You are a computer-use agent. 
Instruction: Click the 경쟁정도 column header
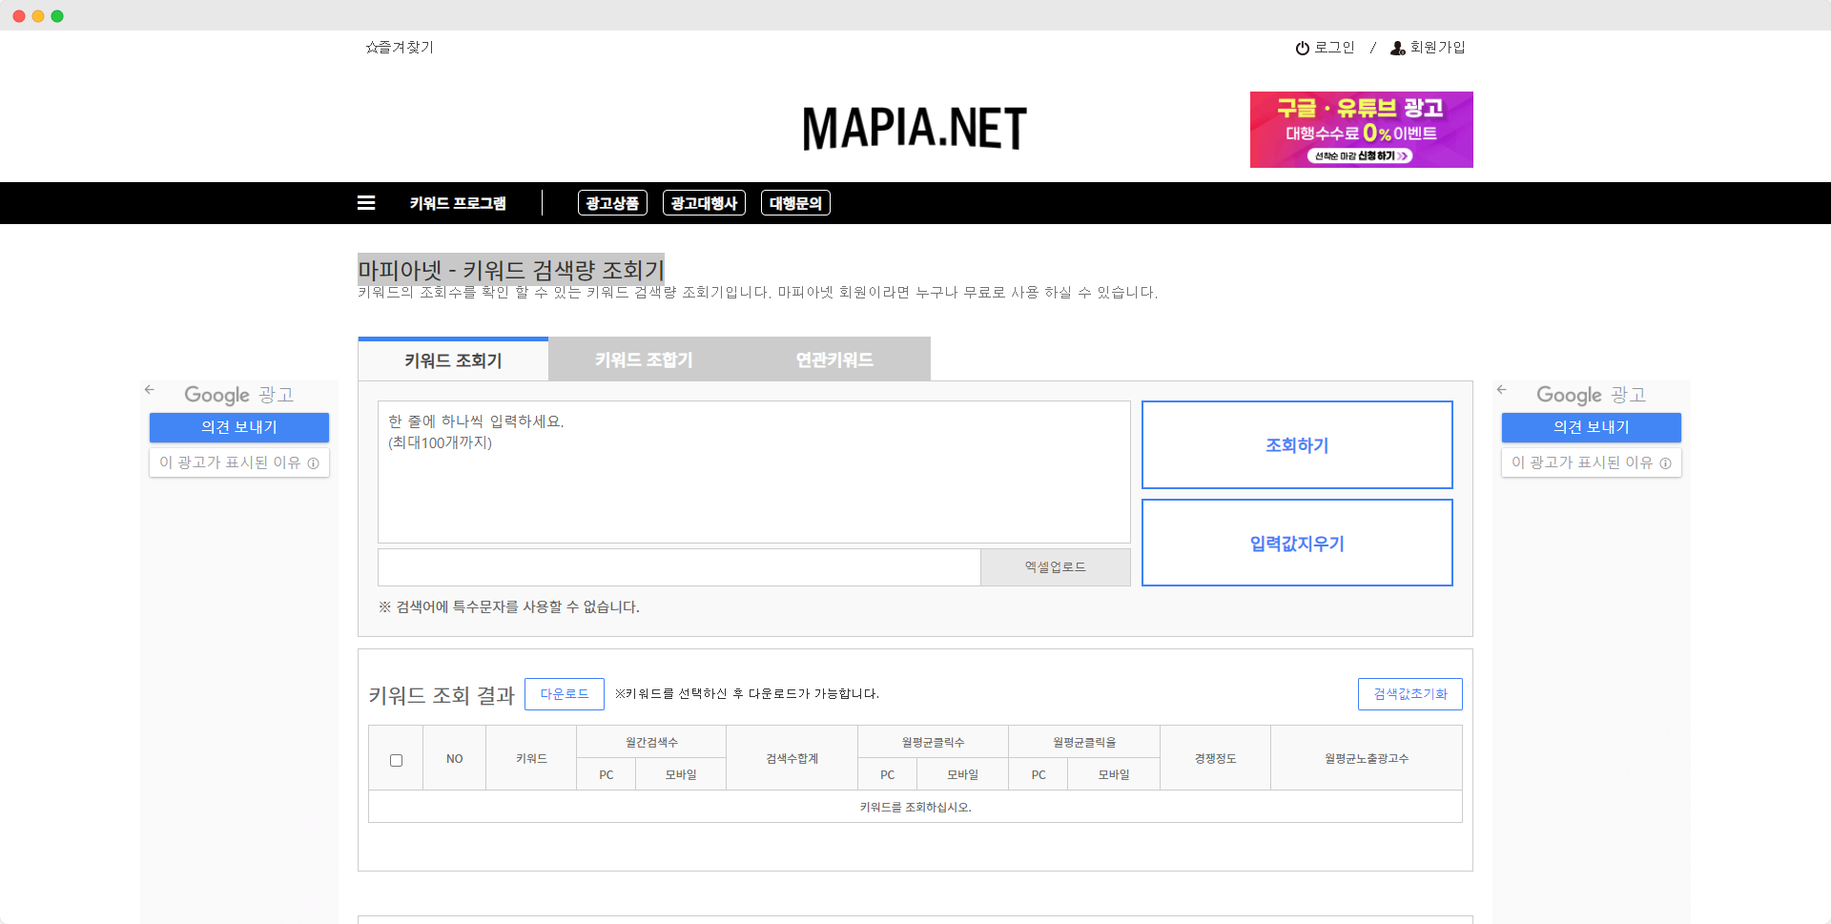pyautogui.click(x=1215, y=759)
